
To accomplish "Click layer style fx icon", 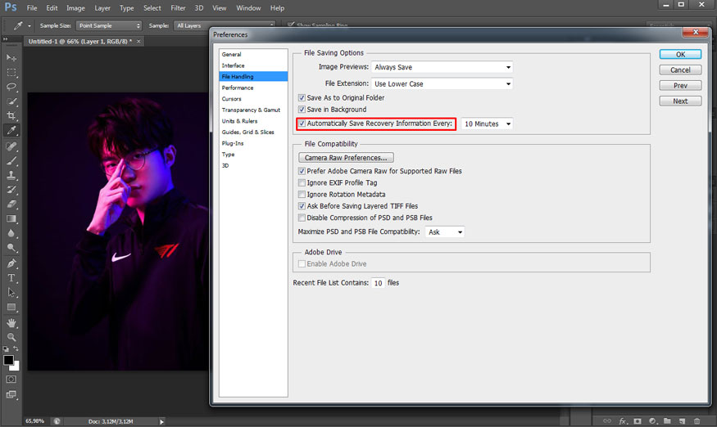I will point(622,421).
